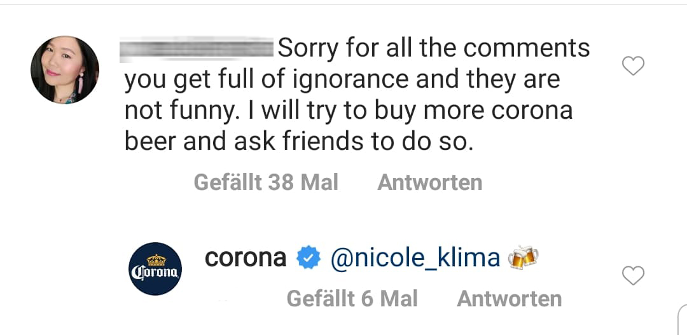Open the @nicole_klima mention
687x335 pixels.
(415, 258)
